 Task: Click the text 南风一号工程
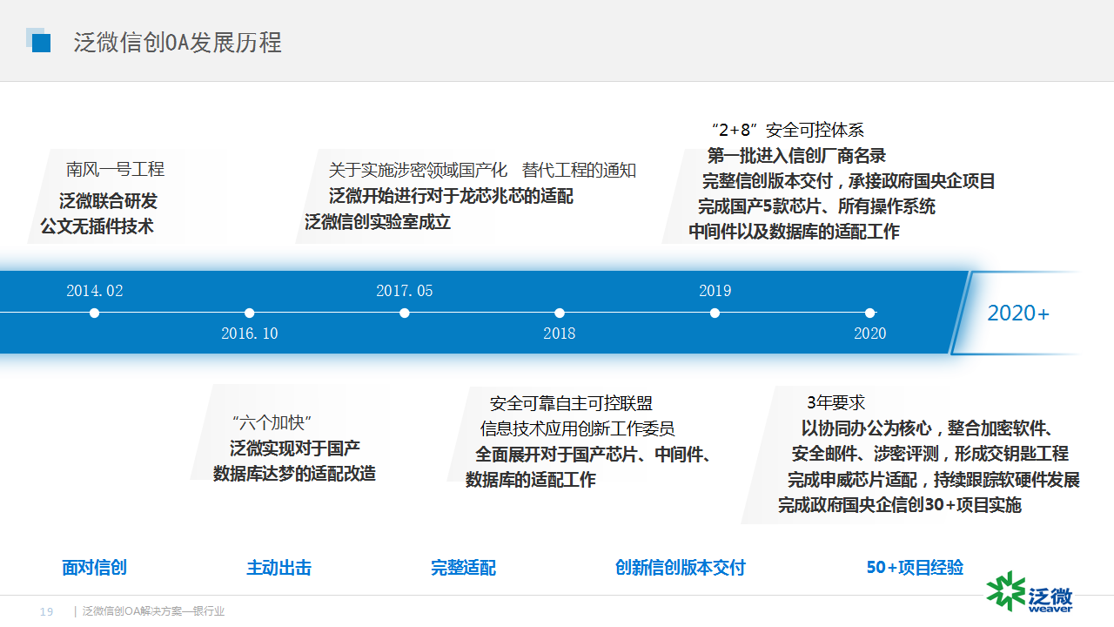116,169
